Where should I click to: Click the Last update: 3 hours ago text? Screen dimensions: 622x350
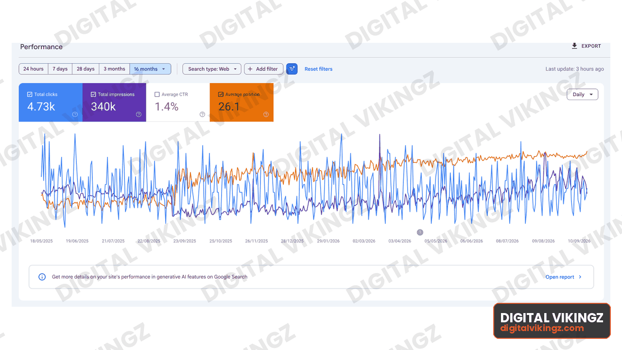click(x=574, y=69)
